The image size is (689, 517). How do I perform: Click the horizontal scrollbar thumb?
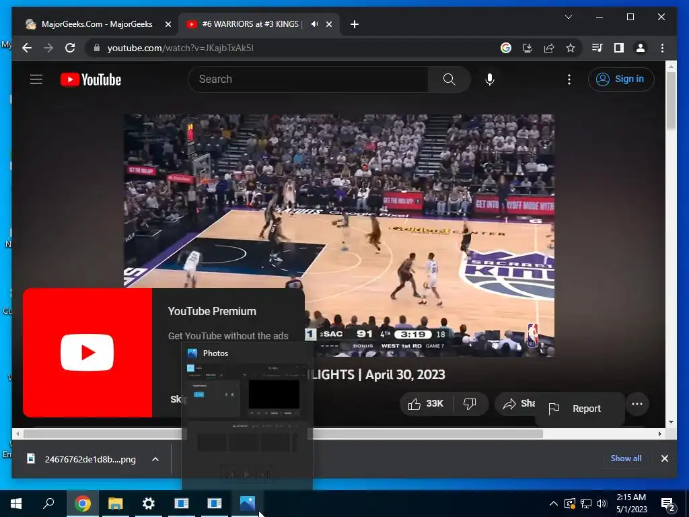point(283,434)
